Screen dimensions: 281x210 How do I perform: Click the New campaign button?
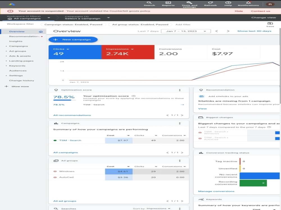73,40
